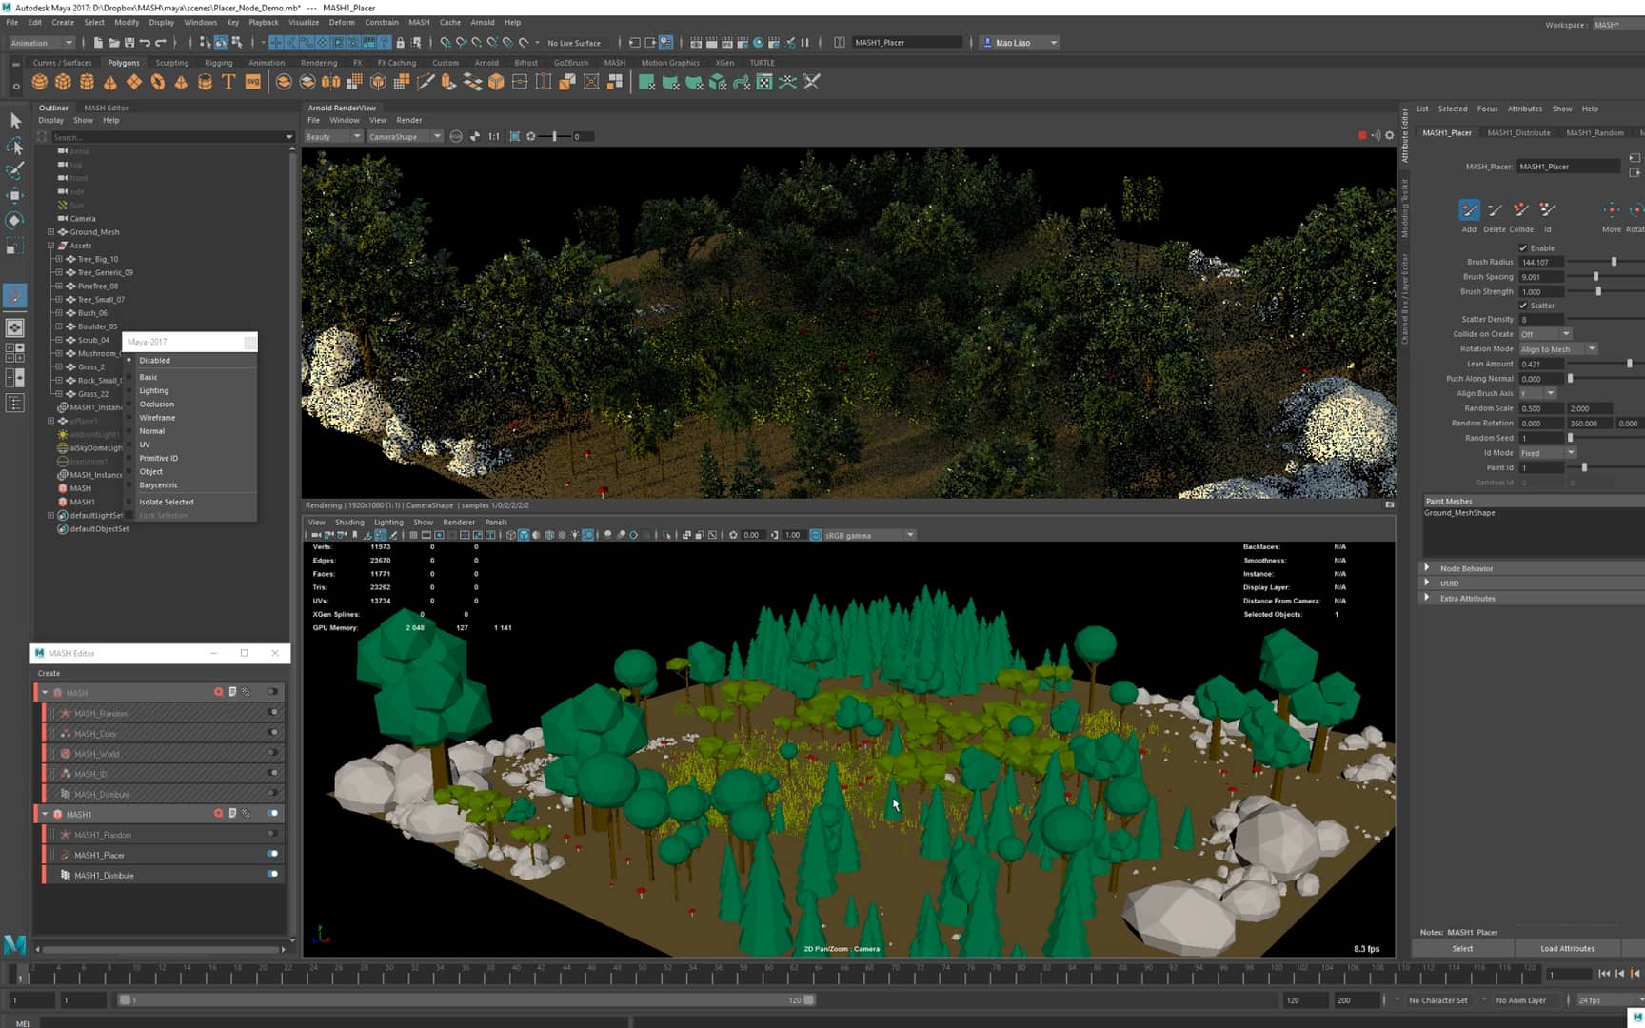Select the Add paint brush in Placer attributes
The width and height of the screenshot is (1645, 1028).
coord(1470,210)
